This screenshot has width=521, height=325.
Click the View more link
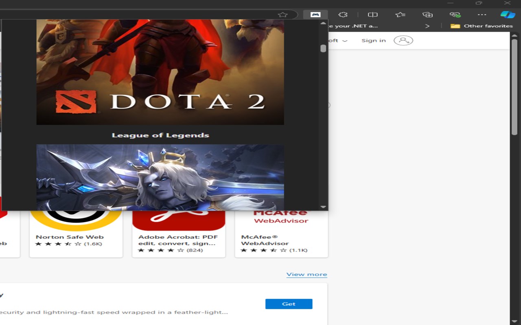(x=306, y=274)
